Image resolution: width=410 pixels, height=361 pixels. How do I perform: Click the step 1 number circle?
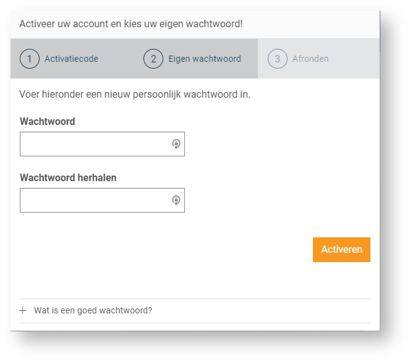[30, 59]
